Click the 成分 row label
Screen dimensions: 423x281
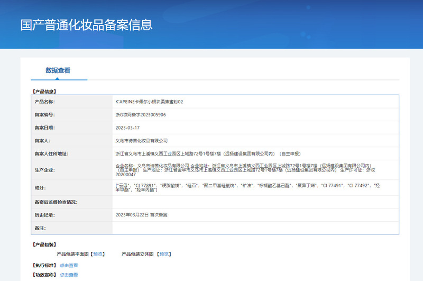click(x=40, y=188)
